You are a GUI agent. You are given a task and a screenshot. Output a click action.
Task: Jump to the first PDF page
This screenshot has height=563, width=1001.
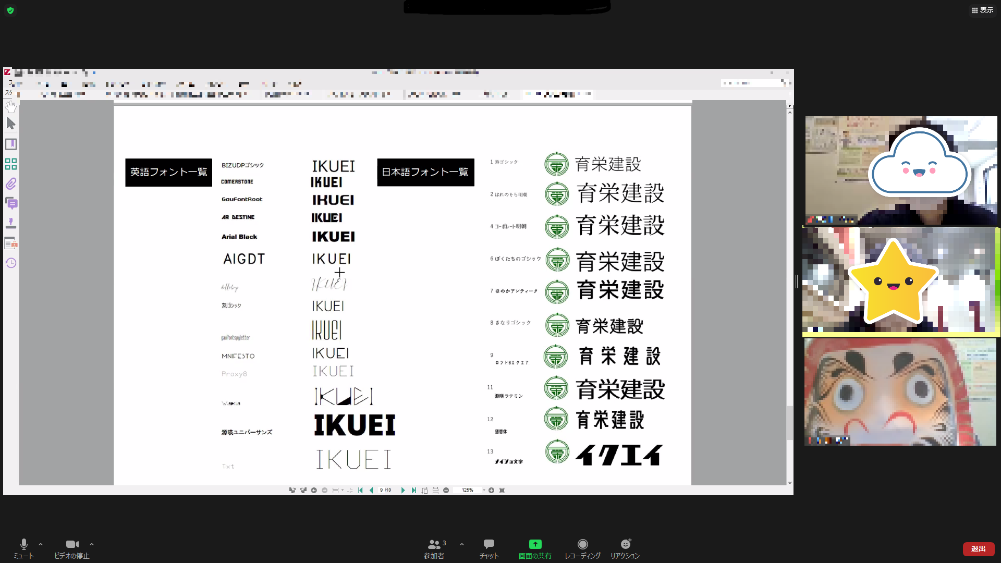[360, 490]
